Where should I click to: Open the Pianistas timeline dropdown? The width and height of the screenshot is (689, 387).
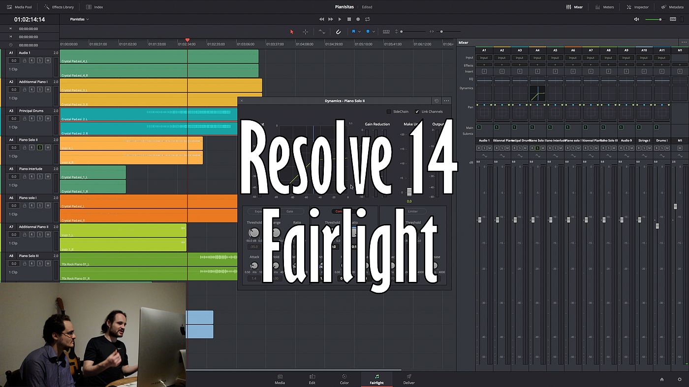(x=80, y=19)
